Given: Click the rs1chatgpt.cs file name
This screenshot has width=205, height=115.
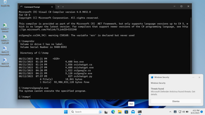Looking at the screenshot, I should click(83, 65).
